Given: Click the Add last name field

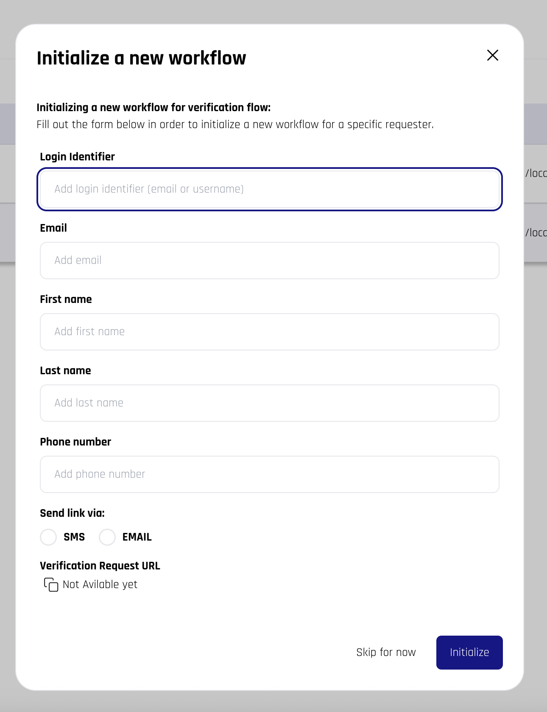Looking at the screenshot, I should coord(270,403).
